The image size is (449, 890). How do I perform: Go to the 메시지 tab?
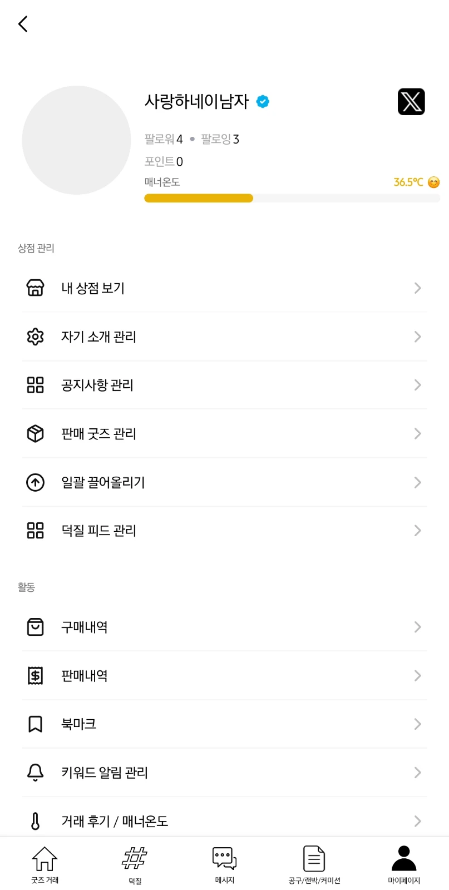[225, 864]
